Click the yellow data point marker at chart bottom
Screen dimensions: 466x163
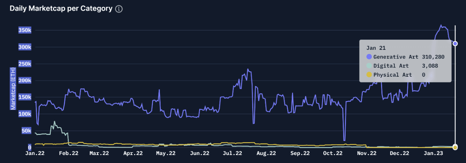point(455,147)
